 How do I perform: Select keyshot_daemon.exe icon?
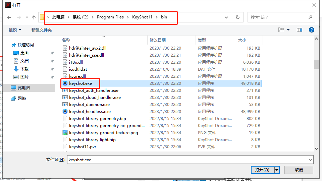(x=65, y=105)
